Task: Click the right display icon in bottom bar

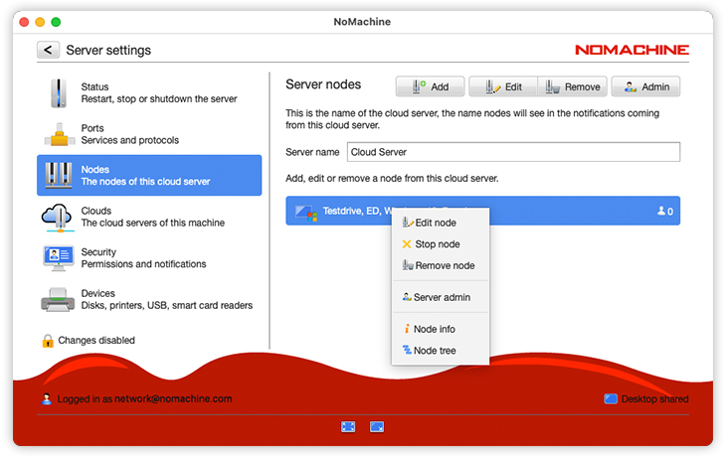Action: (x=378, y=426)
